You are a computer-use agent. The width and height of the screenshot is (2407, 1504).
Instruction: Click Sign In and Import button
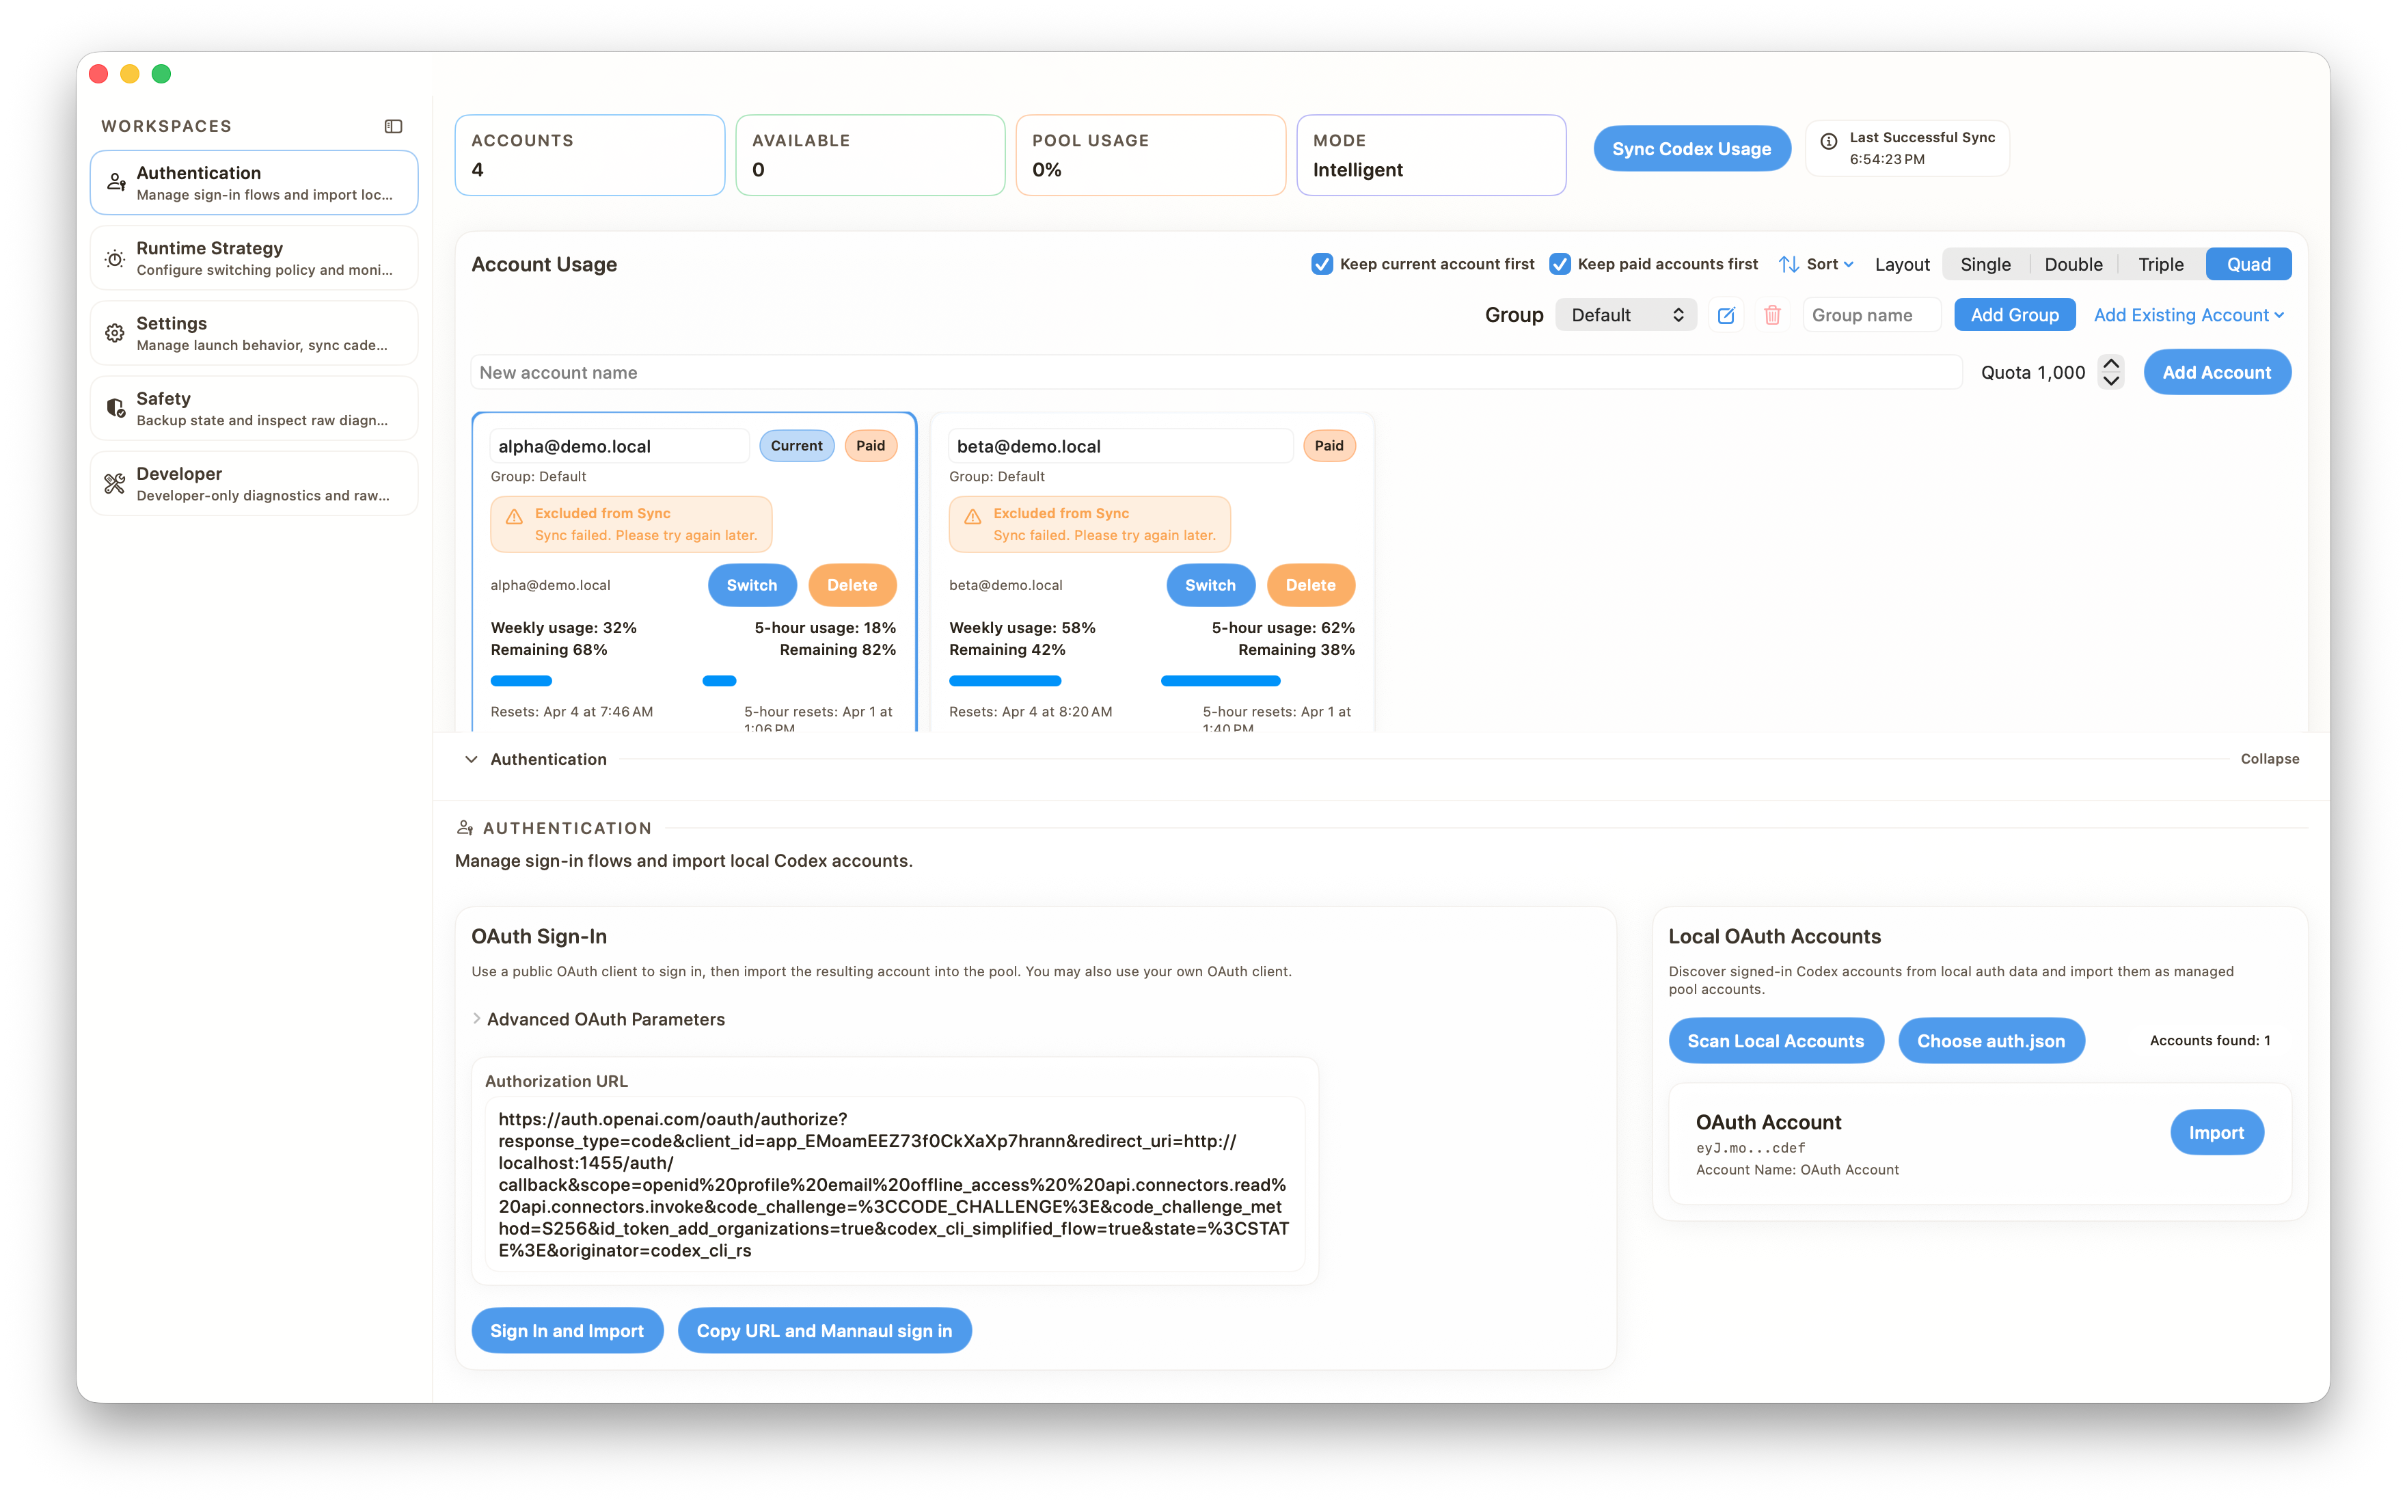(x=567, y=1330)
